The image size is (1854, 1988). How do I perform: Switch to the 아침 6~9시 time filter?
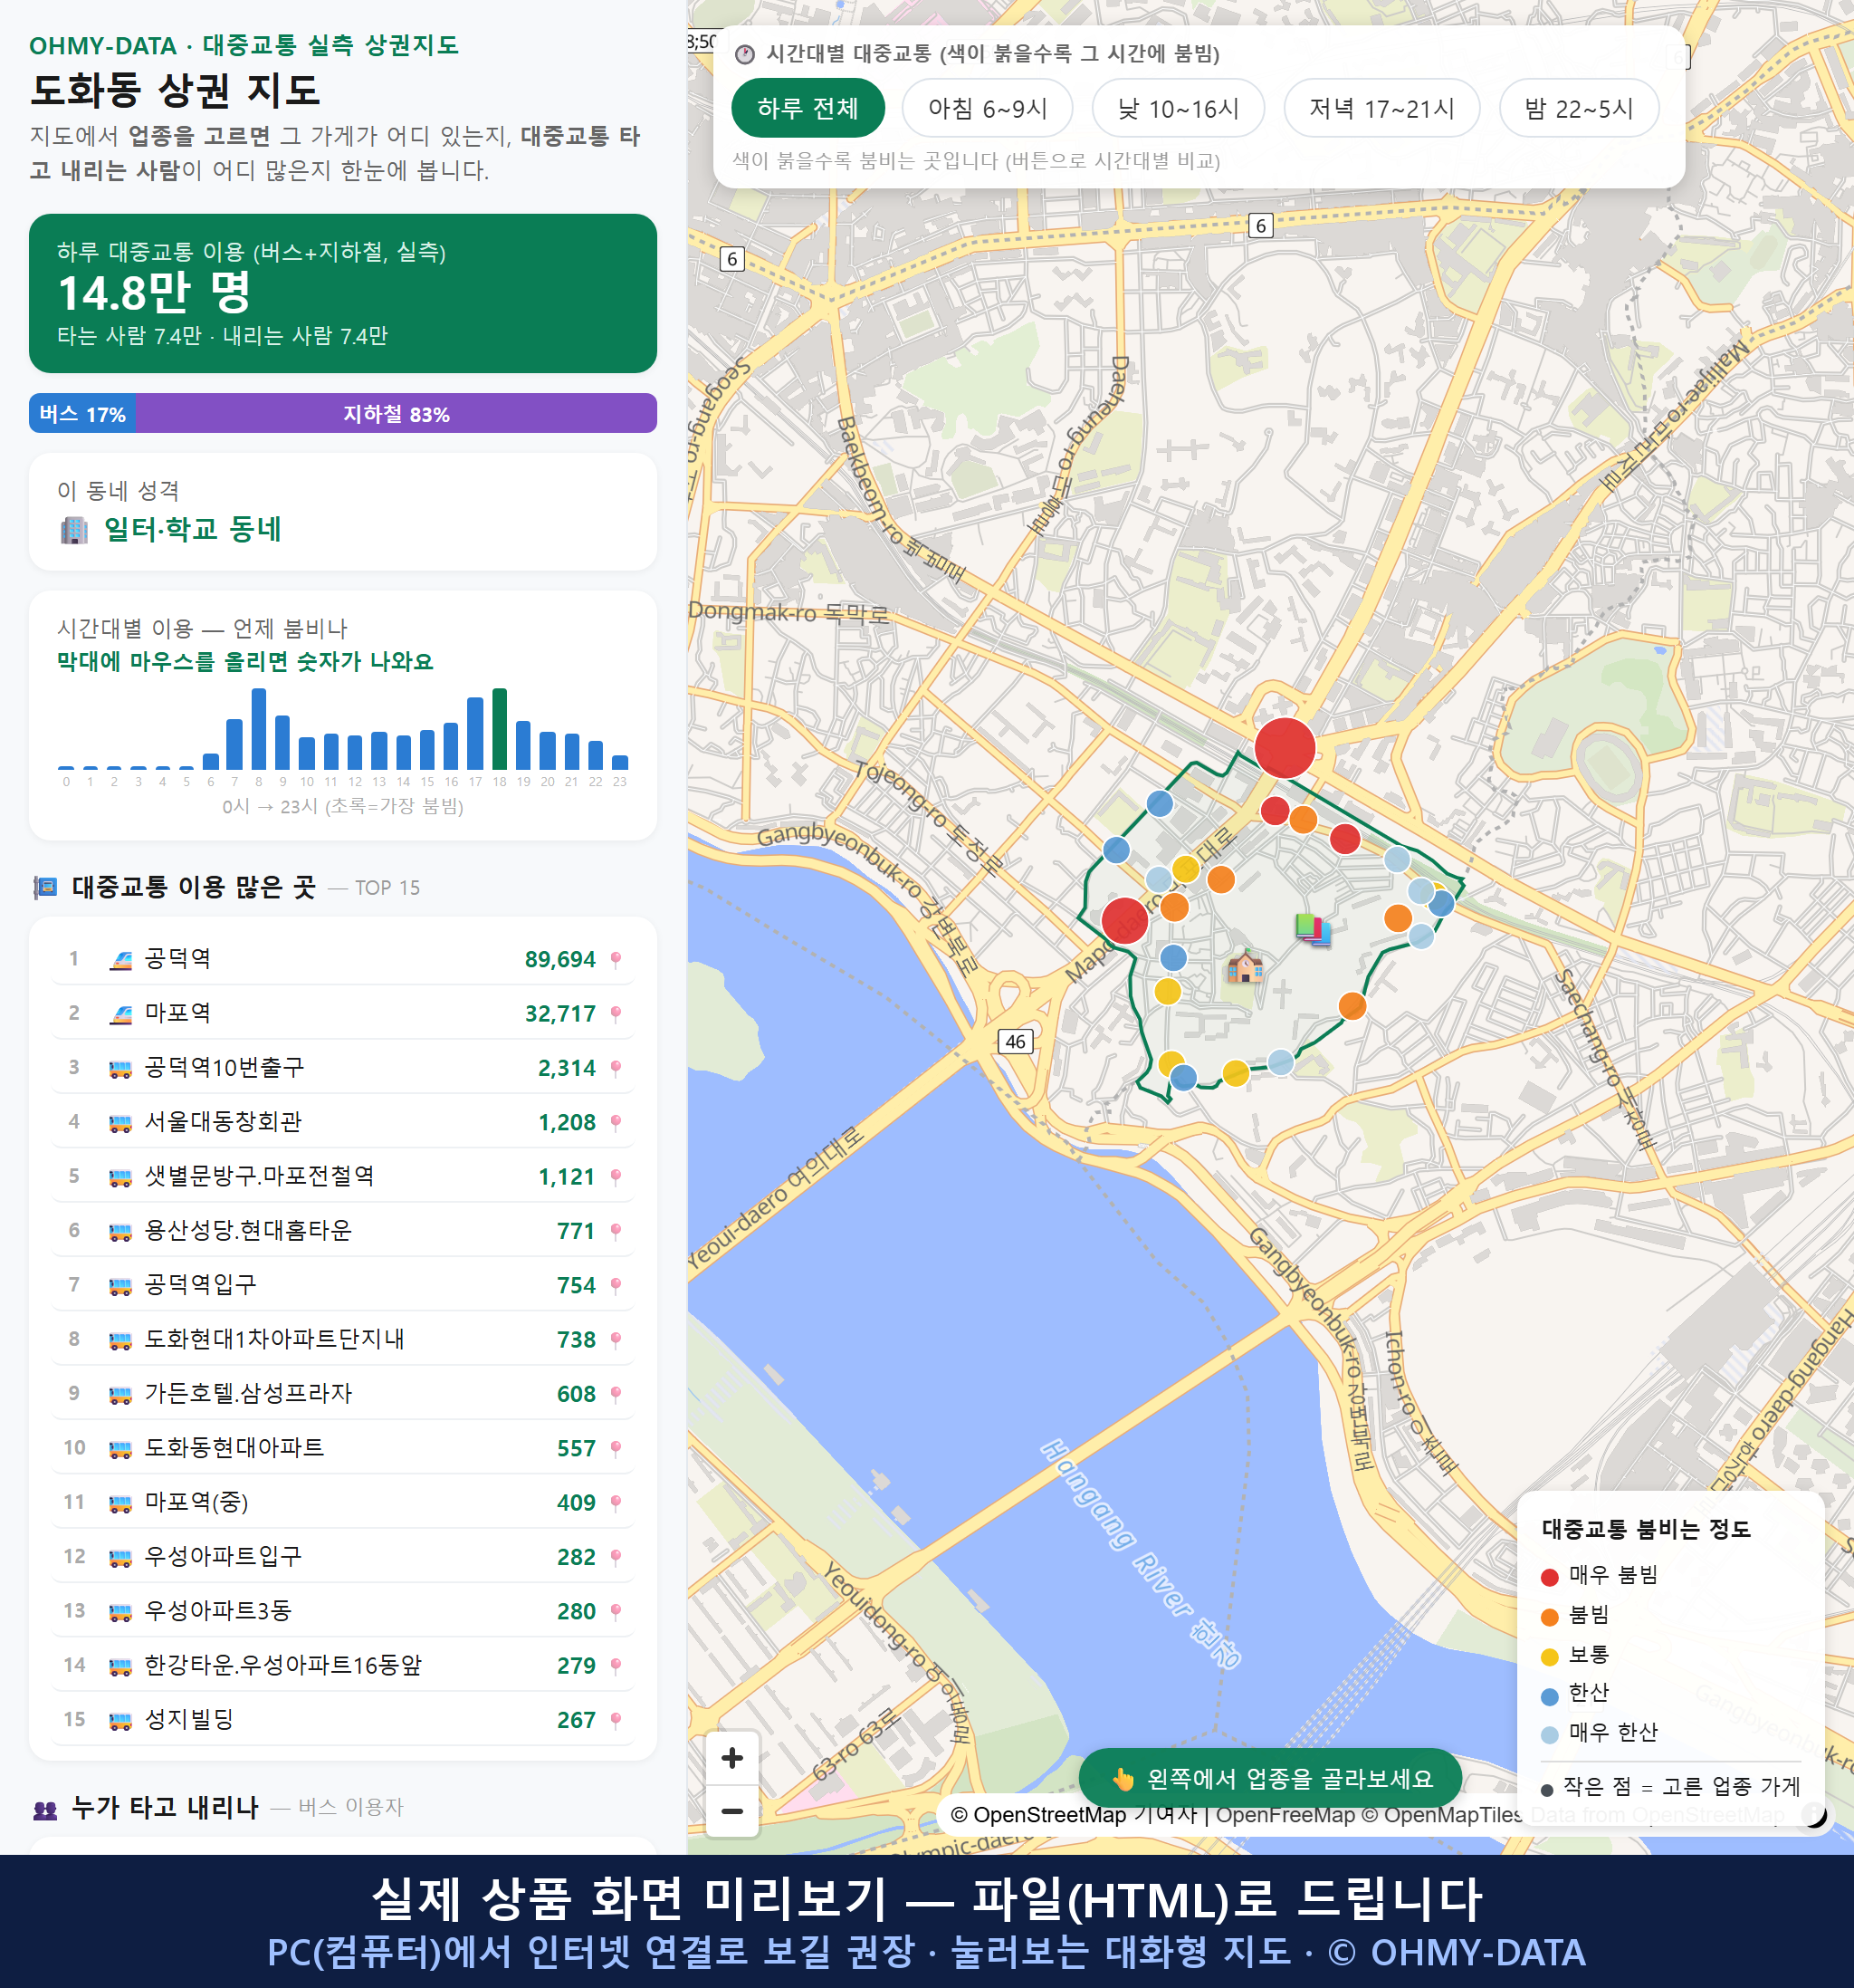coord(988,108)
